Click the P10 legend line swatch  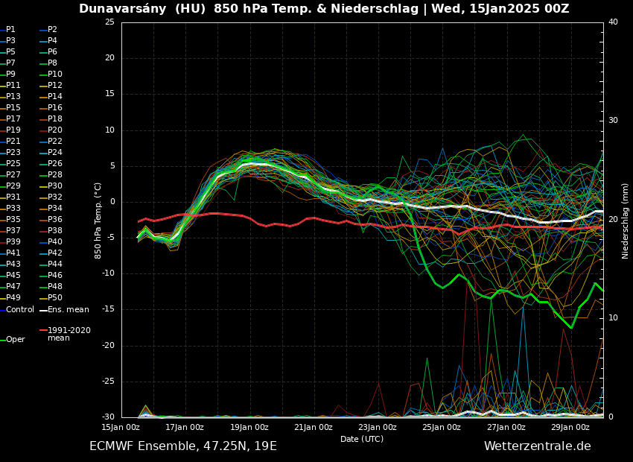coord(42,75)
